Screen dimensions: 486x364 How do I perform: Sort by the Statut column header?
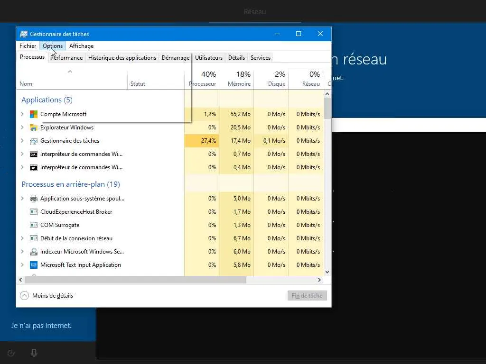(x=156, y=79)
